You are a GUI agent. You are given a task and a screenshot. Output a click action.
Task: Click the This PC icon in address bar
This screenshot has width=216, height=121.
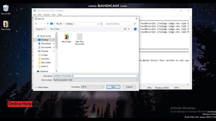tap(52, 24)
